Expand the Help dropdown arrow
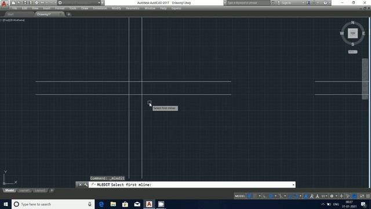The width and height of the screenshot is (371, 209). (329, 3)
